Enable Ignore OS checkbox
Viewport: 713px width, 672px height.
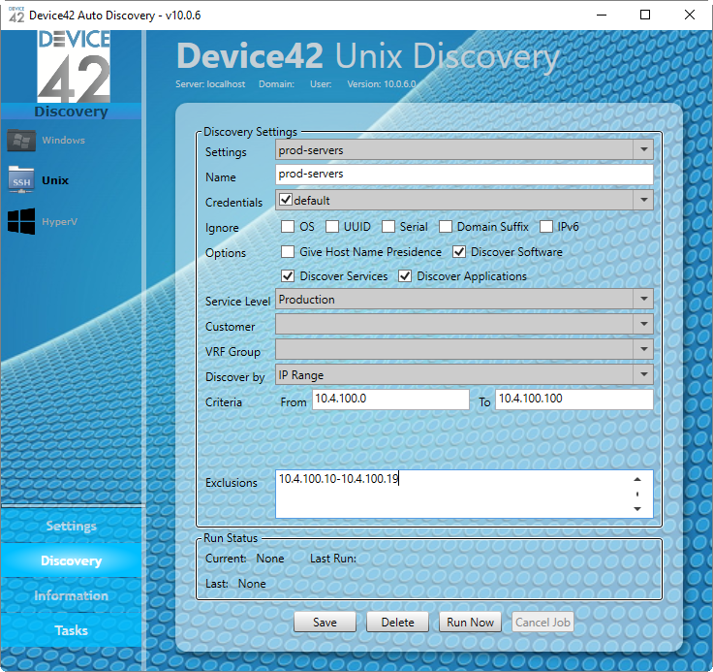[x=288, y=226]
